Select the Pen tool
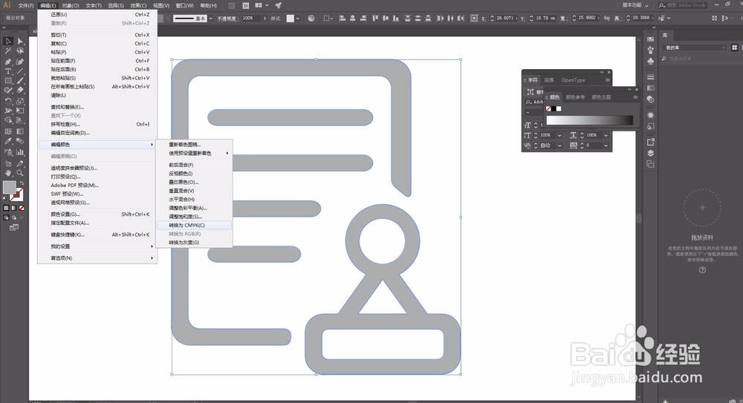743x403 pixels. [x=8, y=62]
